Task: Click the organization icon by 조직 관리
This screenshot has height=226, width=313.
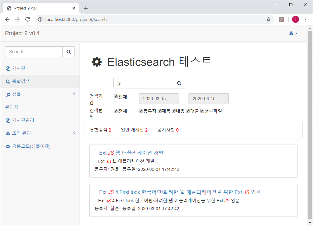Action: 8,133
